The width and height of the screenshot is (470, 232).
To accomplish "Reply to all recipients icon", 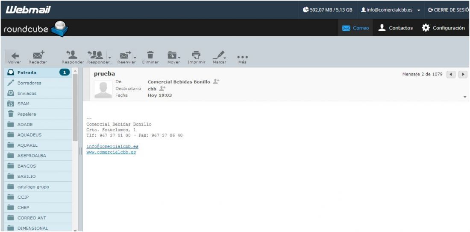I will pos(96,55).
